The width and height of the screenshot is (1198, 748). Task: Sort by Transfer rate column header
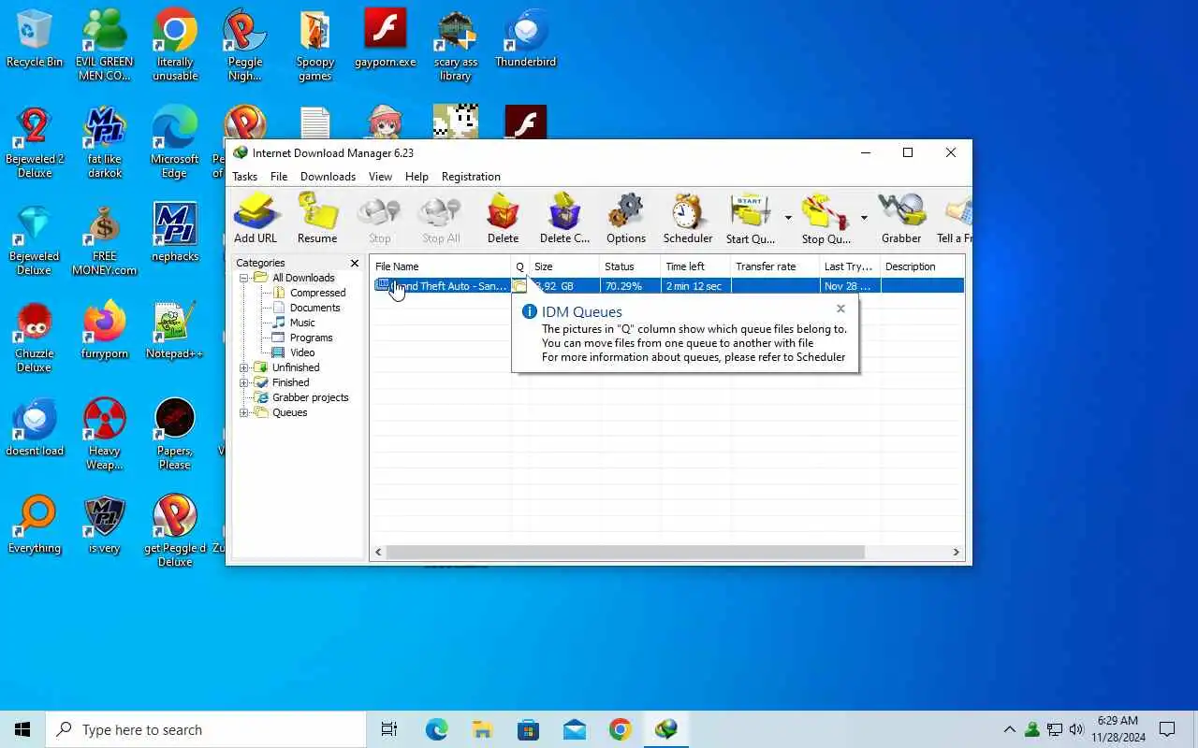coord(775,266)
